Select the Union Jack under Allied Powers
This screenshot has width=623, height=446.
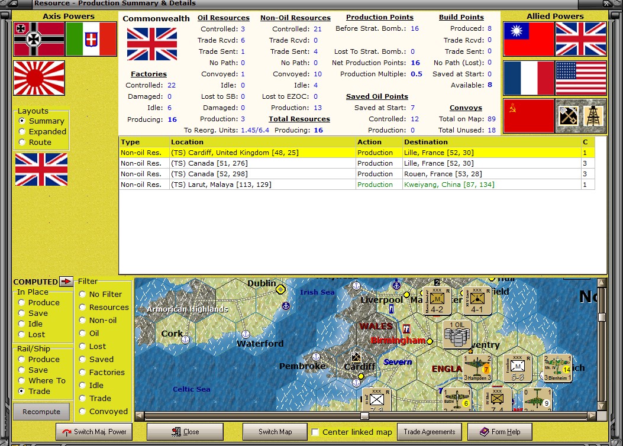581,39
